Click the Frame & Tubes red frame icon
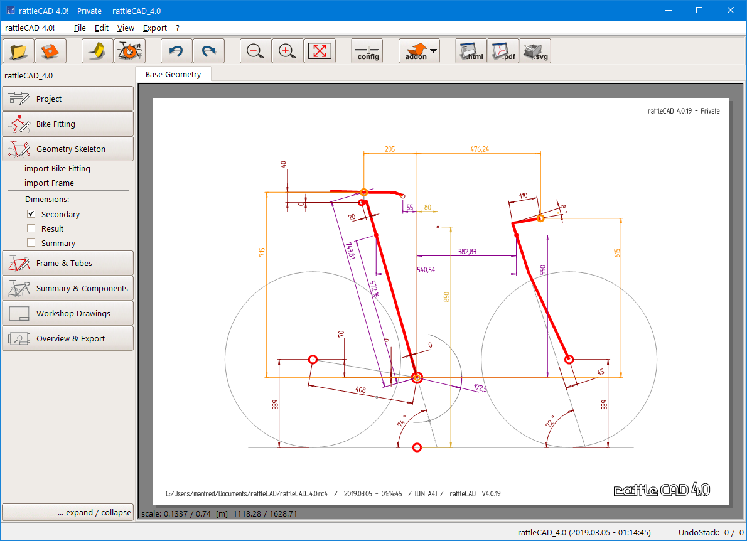The height and width of the screenshot is (541, 747). (19, 264)
